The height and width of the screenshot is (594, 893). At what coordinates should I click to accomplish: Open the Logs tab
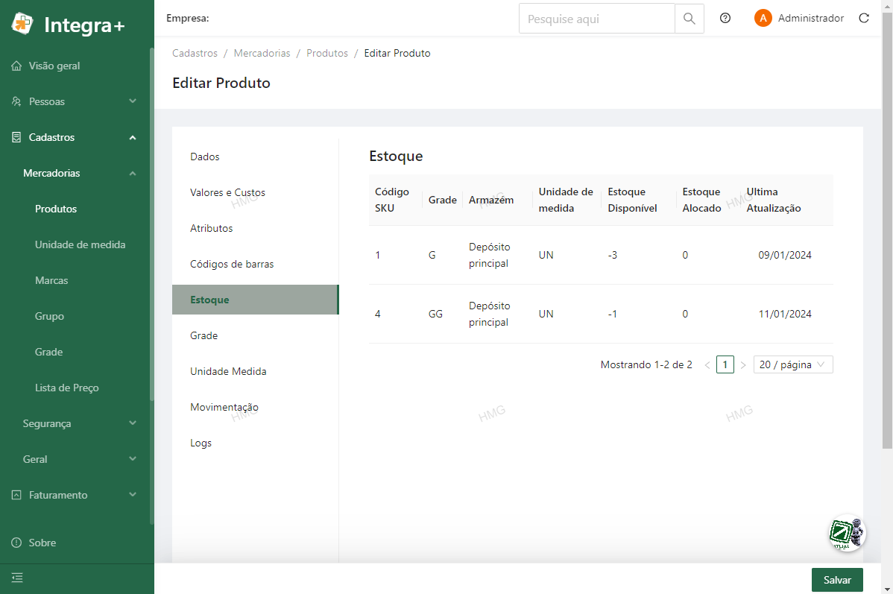(x=255, y=443)
